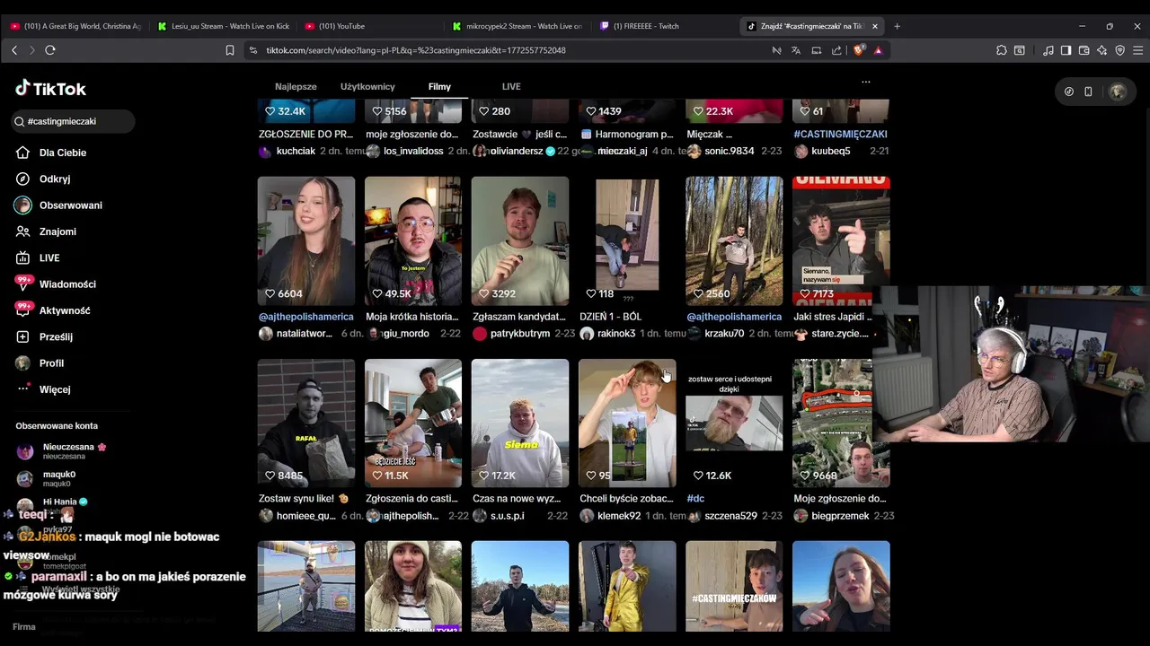Viewport: 1150px width, 646px height.
Task: Visit biegprzemek profile link
Action: 840,516
